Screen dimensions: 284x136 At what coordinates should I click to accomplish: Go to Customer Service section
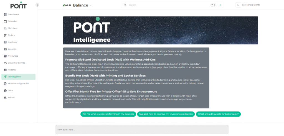pos(16,63)
